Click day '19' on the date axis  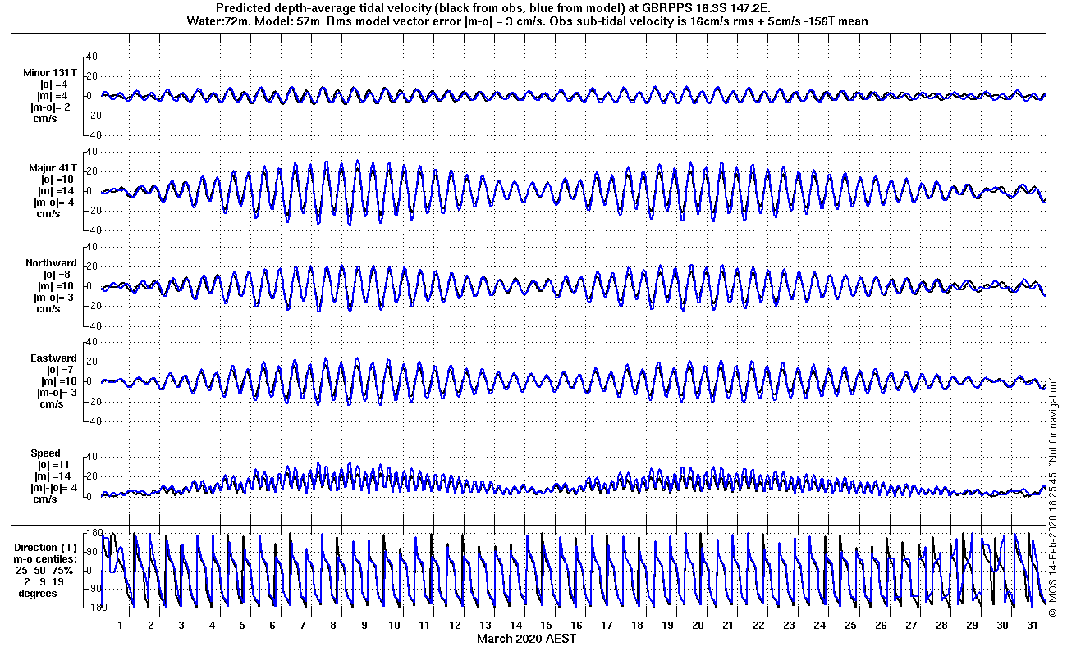pos(667,626)
